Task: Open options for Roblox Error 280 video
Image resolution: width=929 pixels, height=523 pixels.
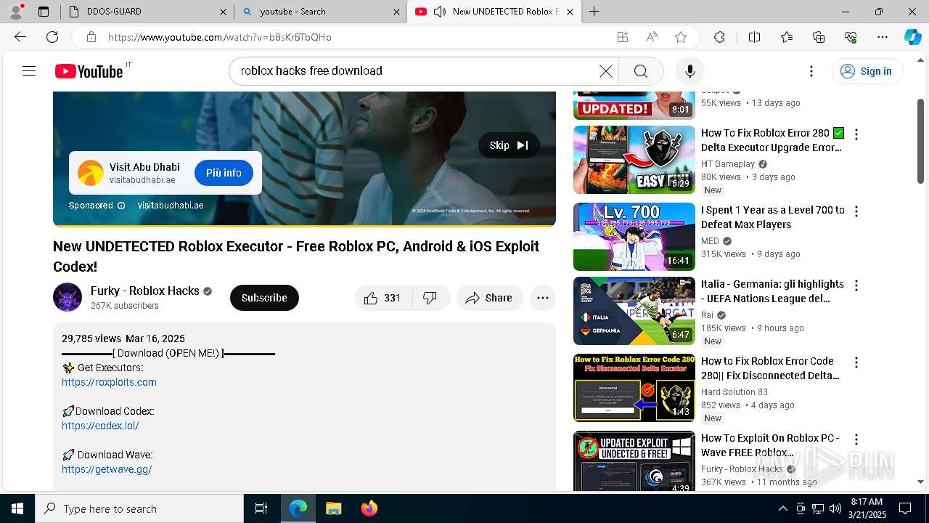Action: pos(856,134)
